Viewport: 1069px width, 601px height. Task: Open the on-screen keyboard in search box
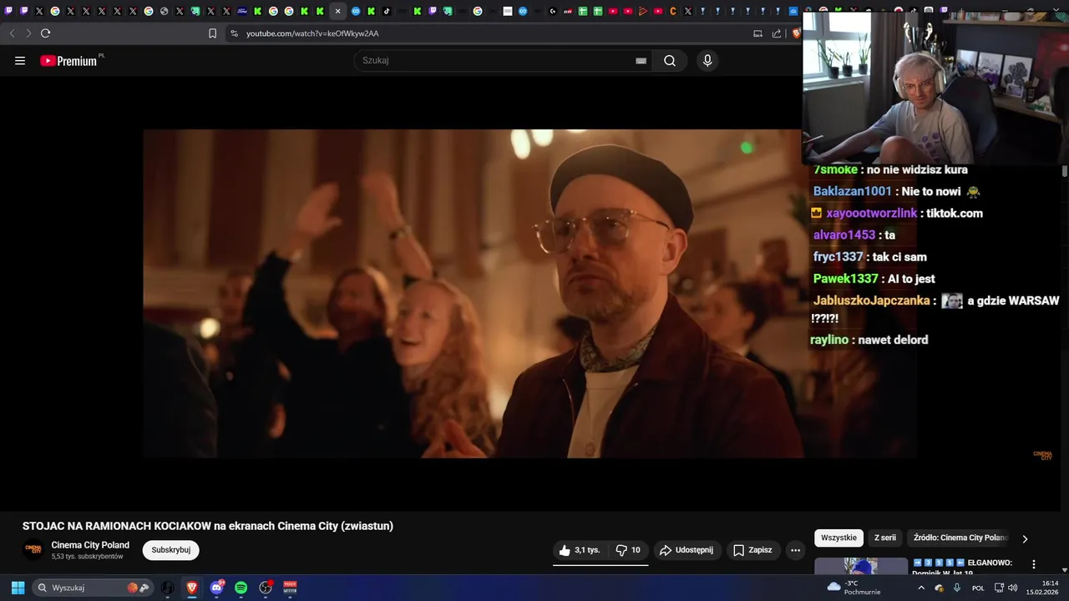click(x=641, y=61)
